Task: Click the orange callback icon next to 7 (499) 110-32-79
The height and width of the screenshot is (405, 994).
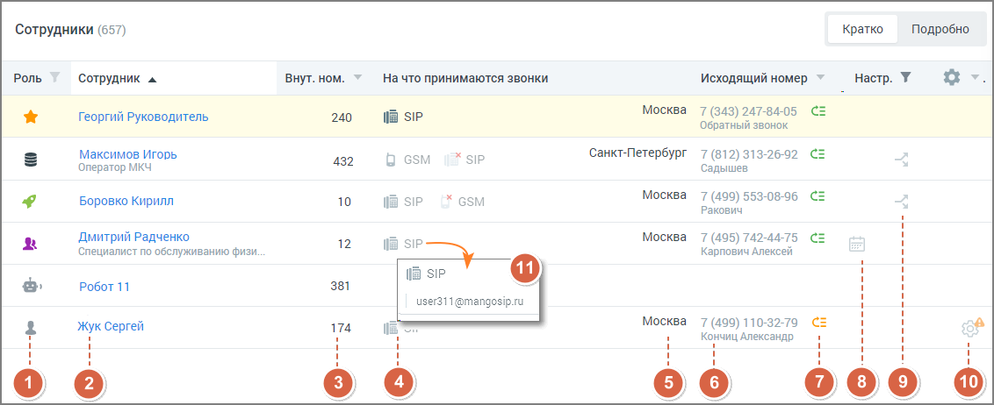Action: pos(818,322)
